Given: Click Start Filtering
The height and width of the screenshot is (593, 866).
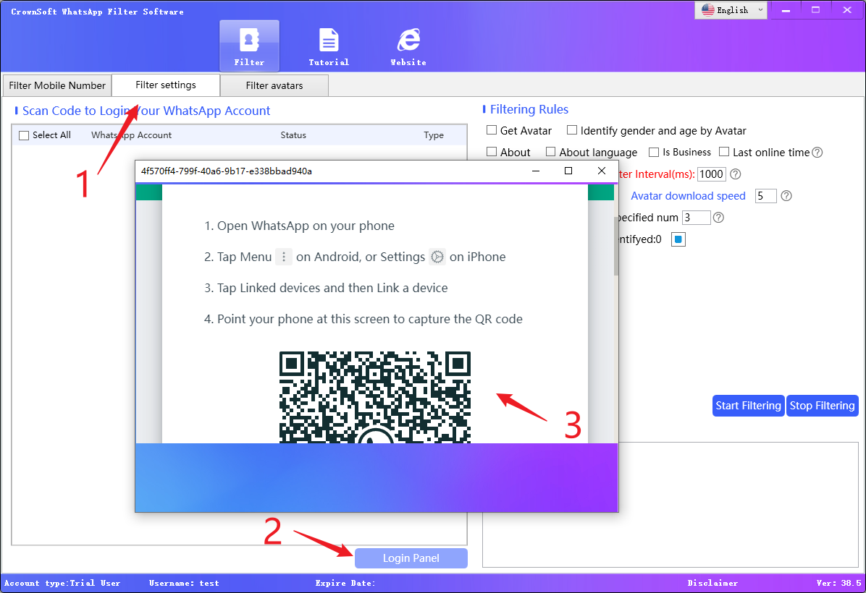Looking at the screenshot, I should (749, 406).
